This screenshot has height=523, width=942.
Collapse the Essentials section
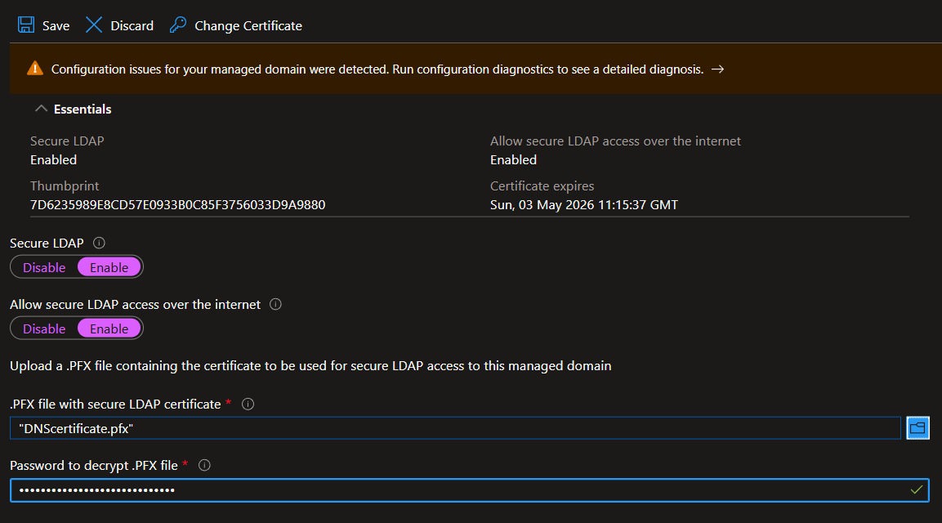(x=41, y=109)
